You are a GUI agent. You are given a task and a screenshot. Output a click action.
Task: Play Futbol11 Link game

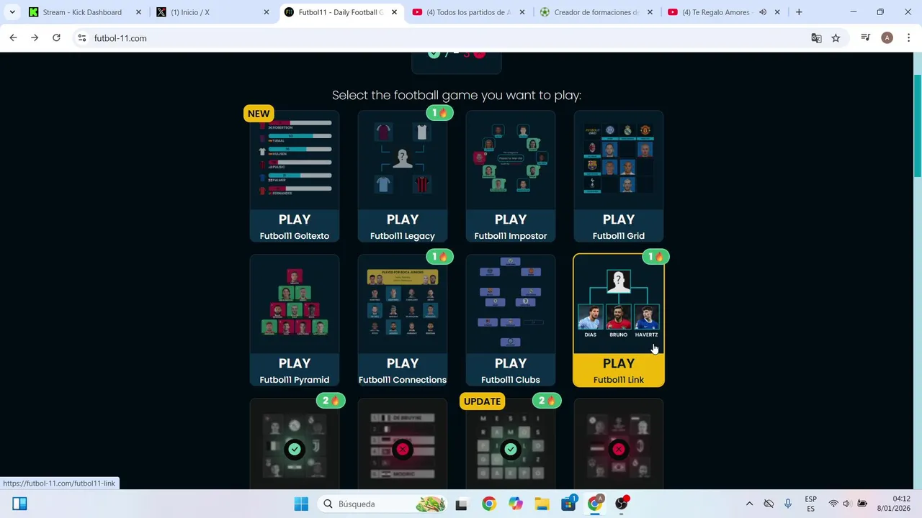[x=619, y=370]
